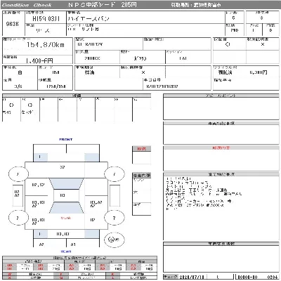Click the Condition Check header title
Screen dimensions: 281x281
[x=27, y=5]
